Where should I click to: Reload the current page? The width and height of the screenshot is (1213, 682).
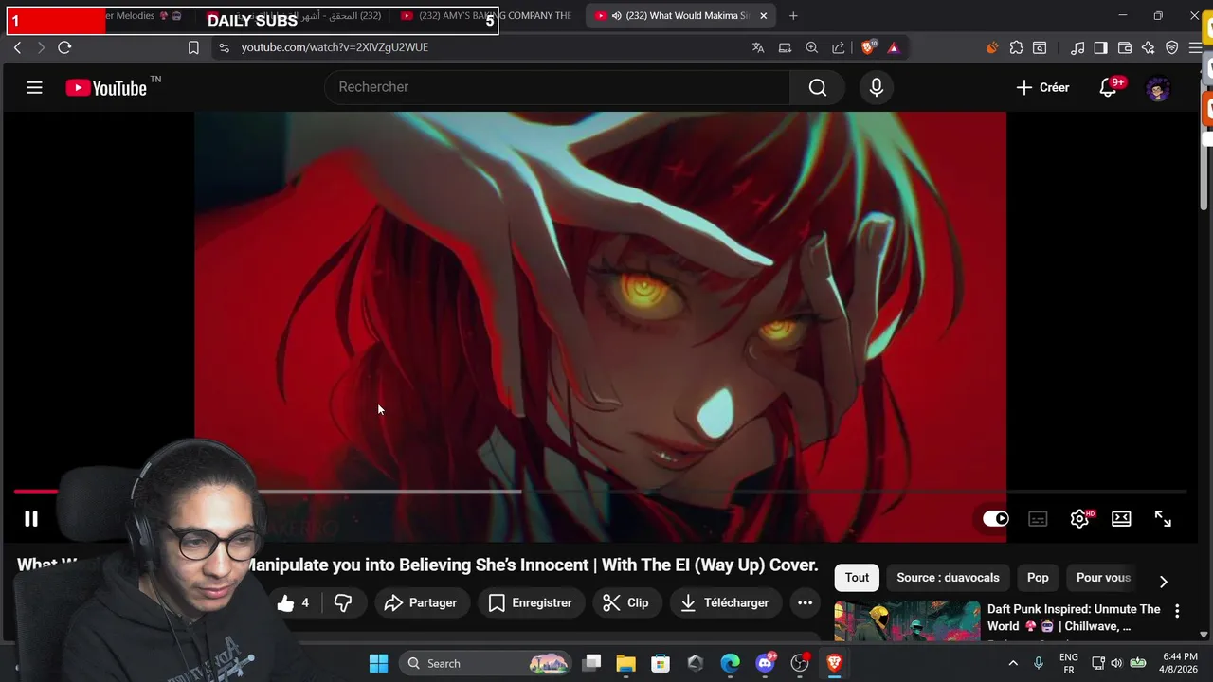pyautogui.click(x=64, y=47)
